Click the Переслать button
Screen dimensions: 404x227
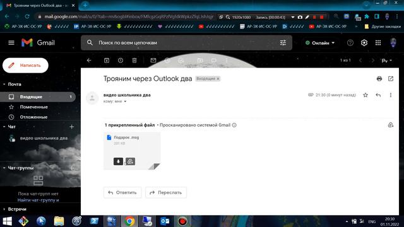(x=166, y=192)
